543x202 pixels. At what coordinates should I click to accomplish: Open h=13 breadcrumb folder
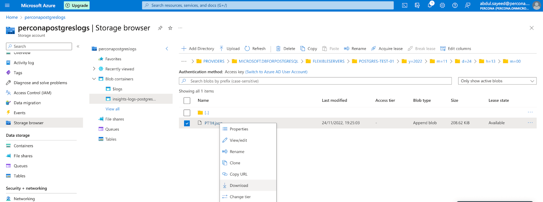click(490, 61)
